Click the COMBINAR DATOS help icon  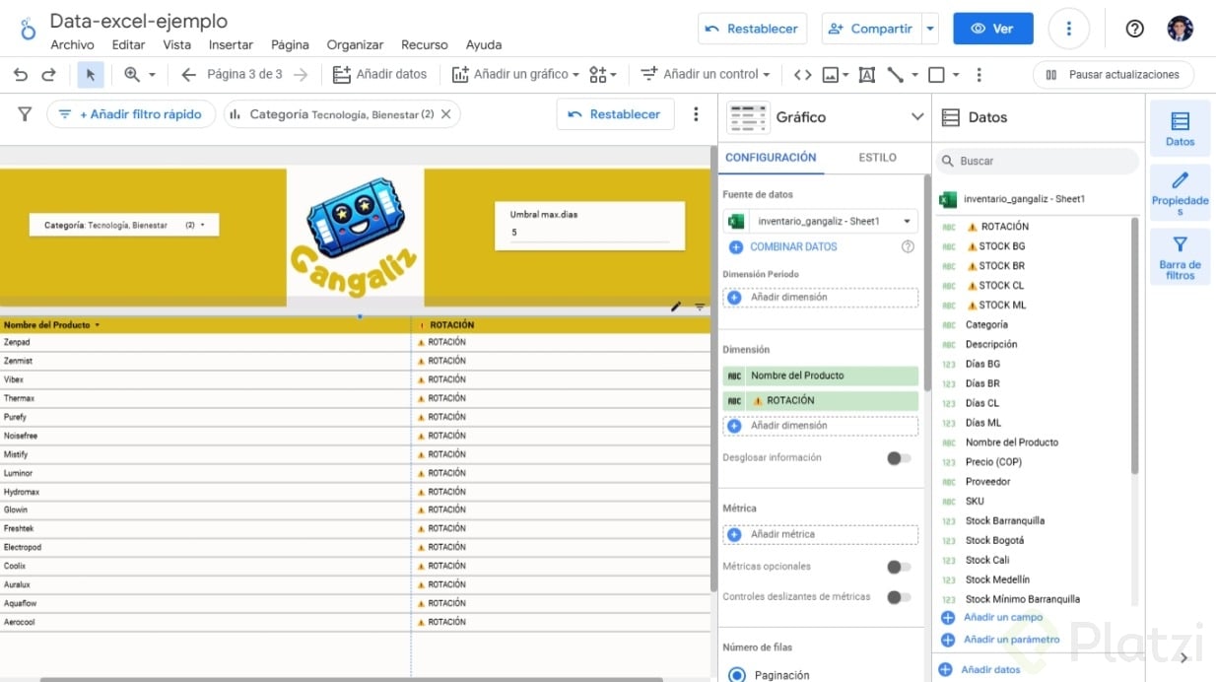point(908,247)
